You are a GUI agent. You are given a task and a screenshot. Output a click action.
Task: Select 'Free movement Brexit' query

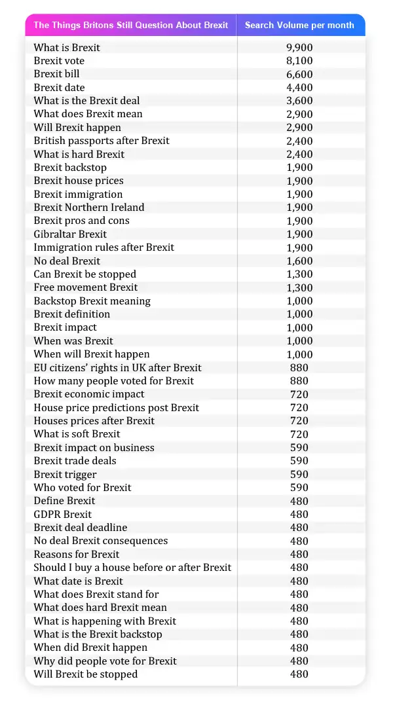[86, 287]
